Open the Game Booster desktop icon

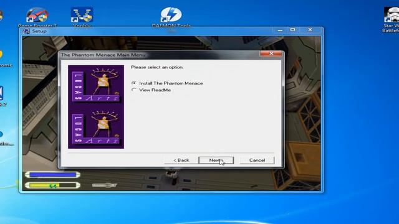[x=37, y=17]
